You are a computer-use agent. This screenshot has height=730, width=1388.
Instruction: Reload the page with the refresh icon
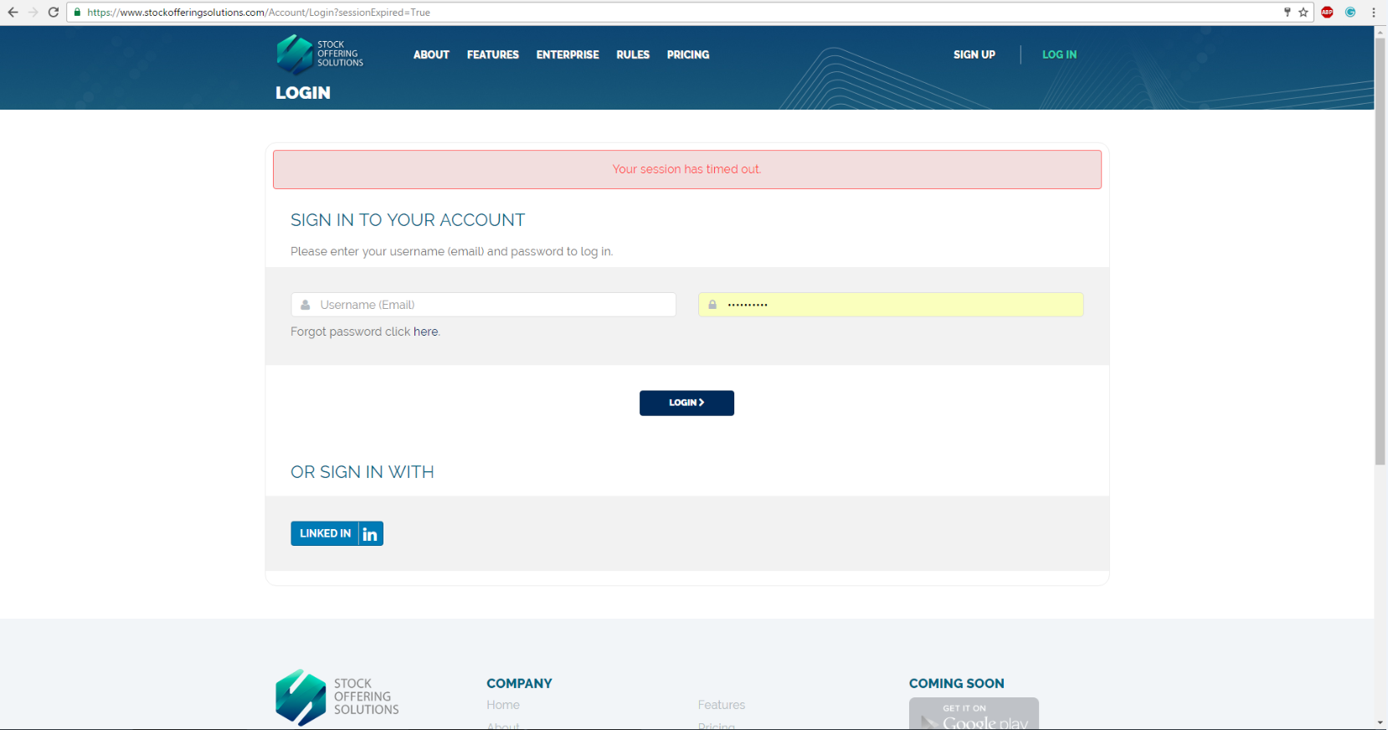54,13
